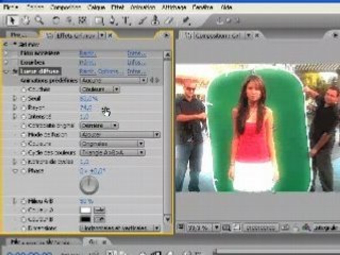Open the Composite original dropdown
The width and height of the screenshot is (340, 255).
pyautogui.click(x=99, y=125)
